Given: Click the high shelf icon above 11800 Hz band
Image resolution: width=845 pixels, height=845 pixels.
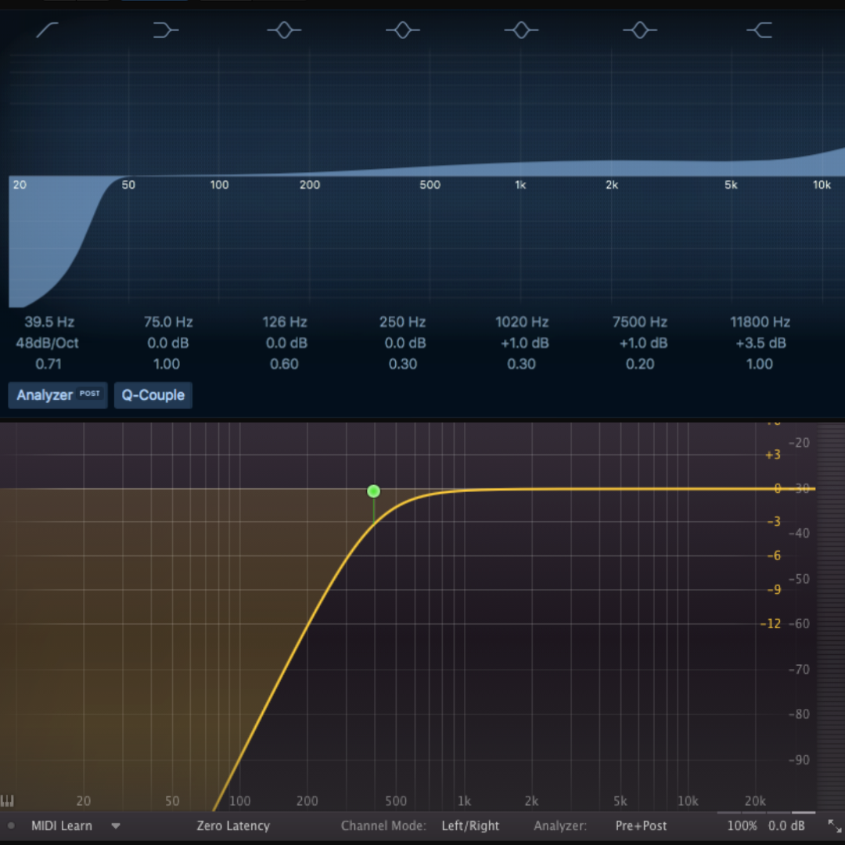Looking at the screenshot, I should pos(759,30).
